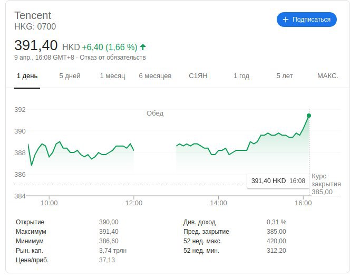Click the plus icon in Подписаться button
Viewport: 350px width, 276px height.
pos(286,20)
